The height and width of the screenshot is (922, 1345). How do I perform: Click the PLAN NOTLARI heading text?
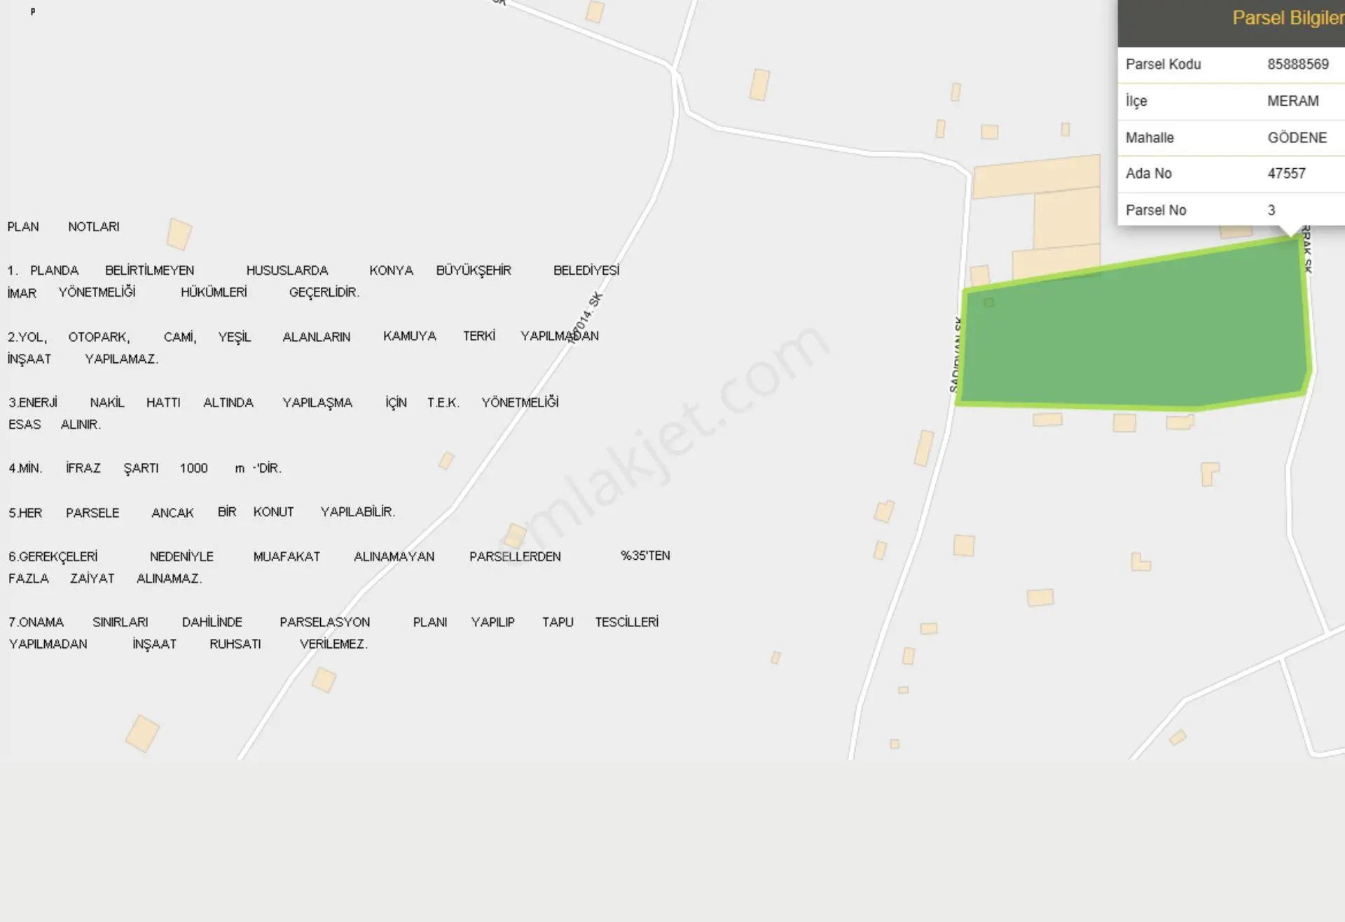pos(63,227)
